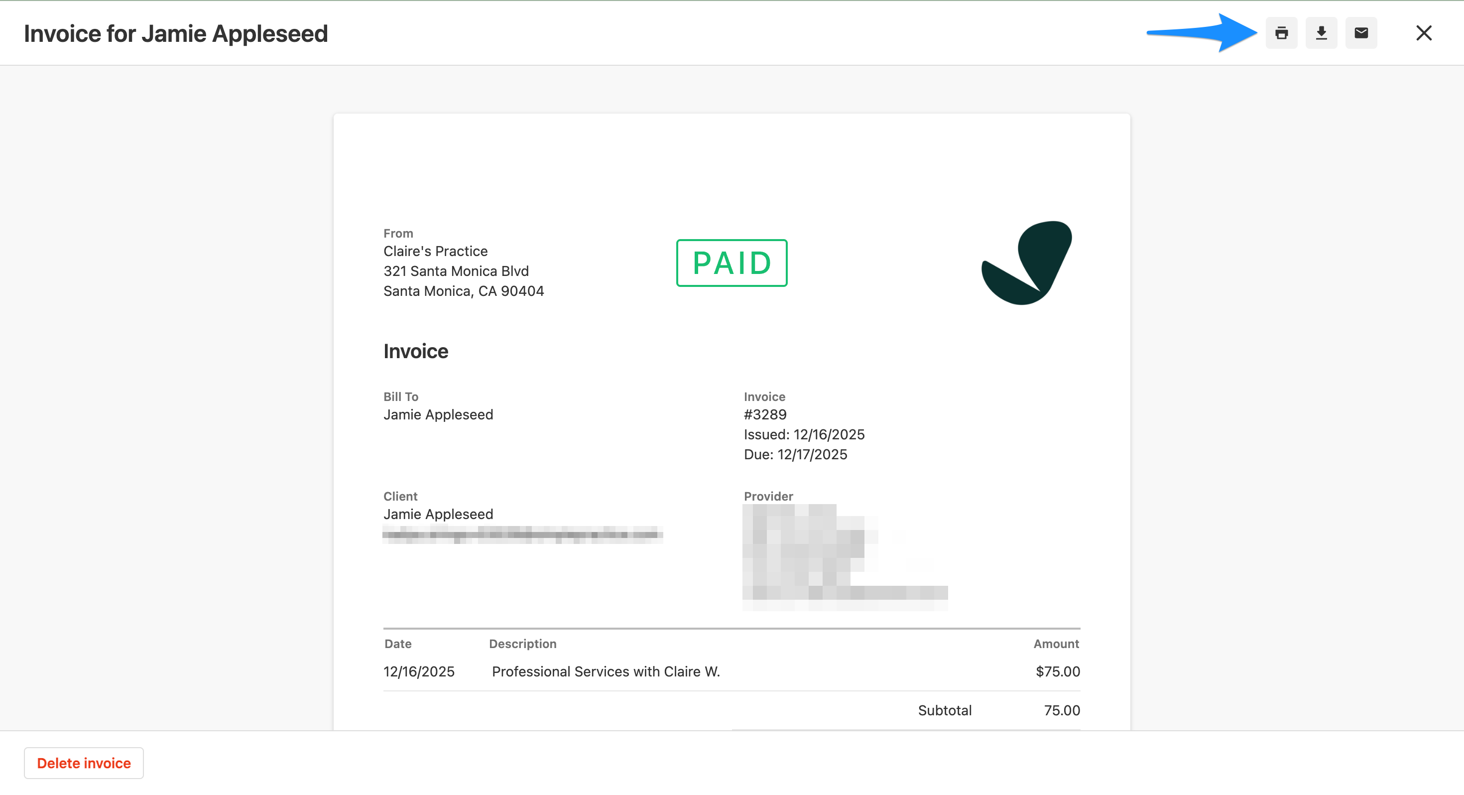Click Jamie Appleseed under Bill To
Screen dimensions: 1464x795
point(438,414)
